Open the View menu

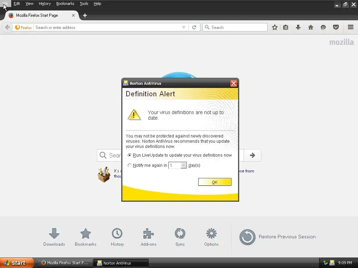click(29, 3)
